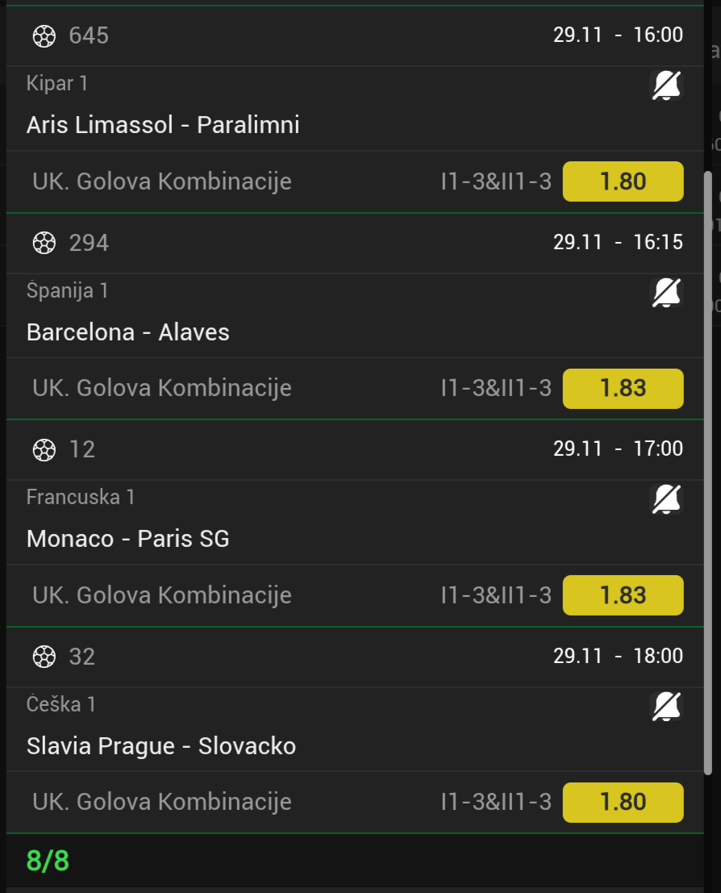Click the green 8/8 selection counter
Image resolution: width=721 pixels, height=893 pixels.
click(x=48, y=862)
